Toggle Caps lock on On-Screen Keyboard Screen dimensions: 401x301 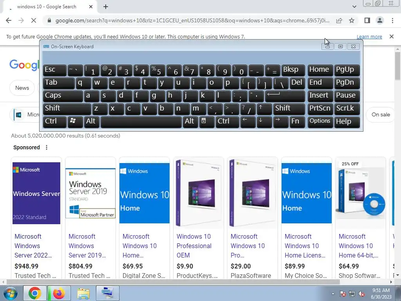pyautogui.click(x=63, y=96)
